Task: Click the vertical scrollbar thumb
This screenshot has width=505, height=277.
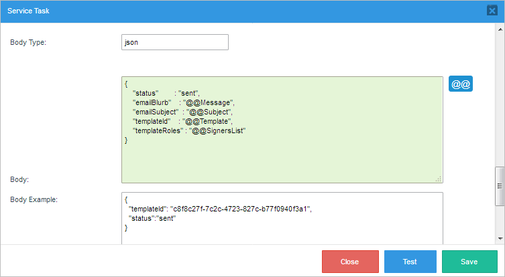Action: 500,186
